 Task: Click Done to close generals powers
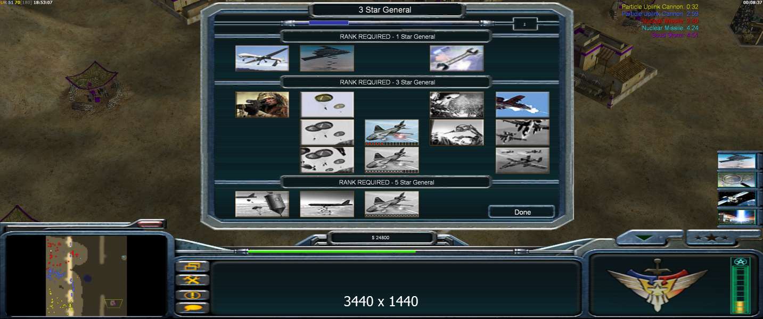coord(522,212)
